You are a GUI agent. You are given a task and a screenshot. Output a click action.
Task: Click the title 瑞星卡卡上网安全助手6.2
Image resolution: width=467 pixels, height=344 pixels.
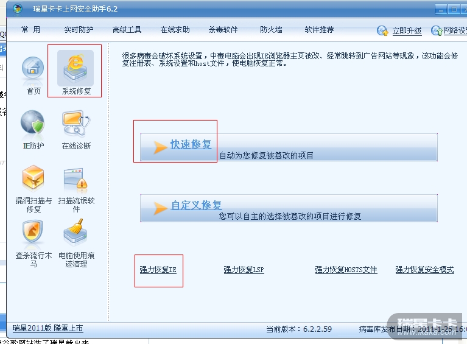[75, 9]
